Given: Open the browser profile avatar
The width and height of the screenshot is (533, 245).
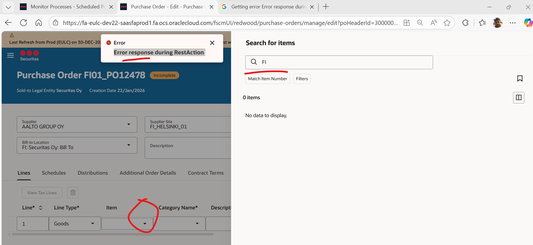Looking at the screenshot, I should click(x=497, y=23).
